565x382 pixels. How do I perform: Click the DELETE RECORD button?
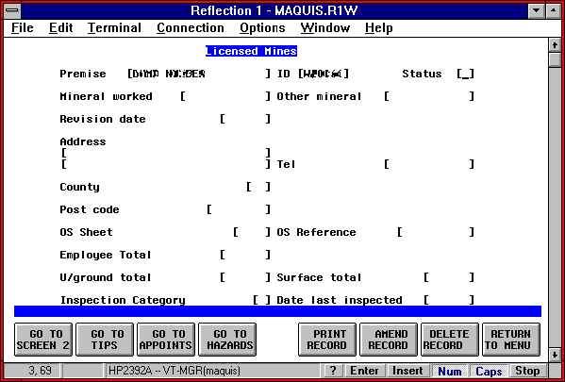450,340
